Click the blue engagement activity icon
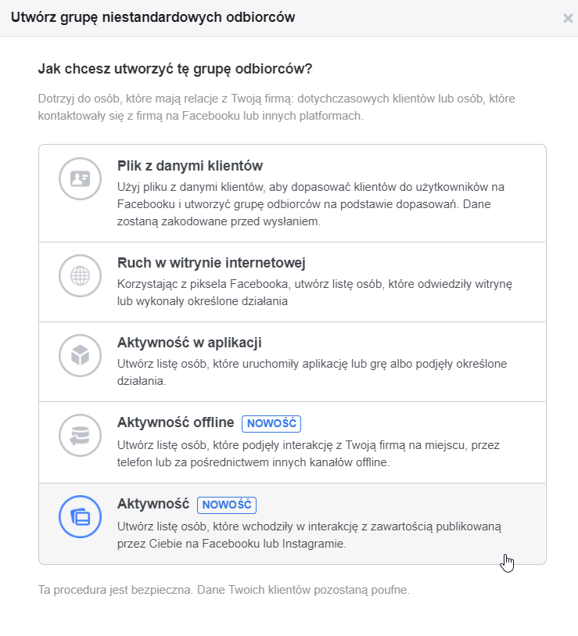The image size is (578, 636). coord(81,517)
